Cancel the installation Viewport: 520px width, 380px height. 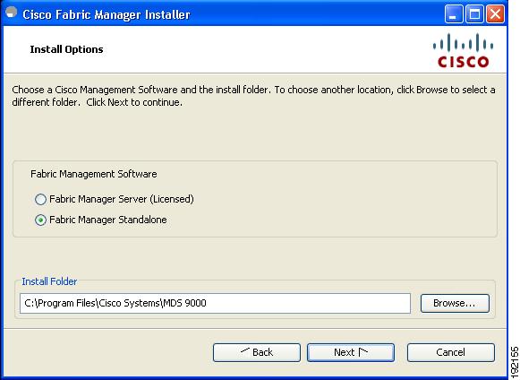[451, 352]
